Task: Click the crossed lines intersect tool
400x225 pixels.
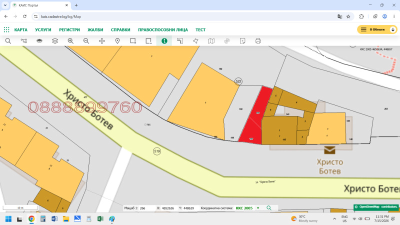Action: click(227, 41)
